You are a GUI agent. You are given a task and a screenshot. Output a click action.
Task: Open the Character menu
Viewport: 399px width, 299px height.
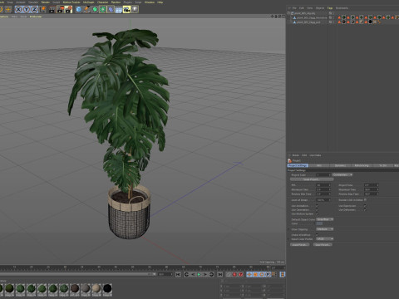(x=102, y=2)
